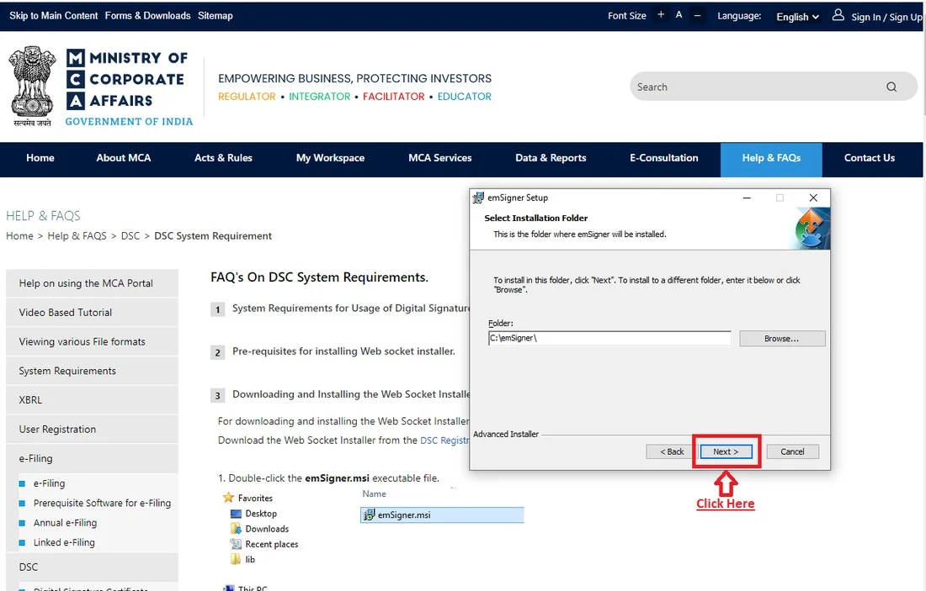Increase font size with the plus icon
The height and width of the screenshot is (591, 926).
(660, 15)
